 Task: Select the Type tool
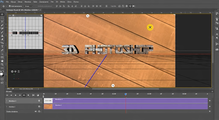(2, 47)
